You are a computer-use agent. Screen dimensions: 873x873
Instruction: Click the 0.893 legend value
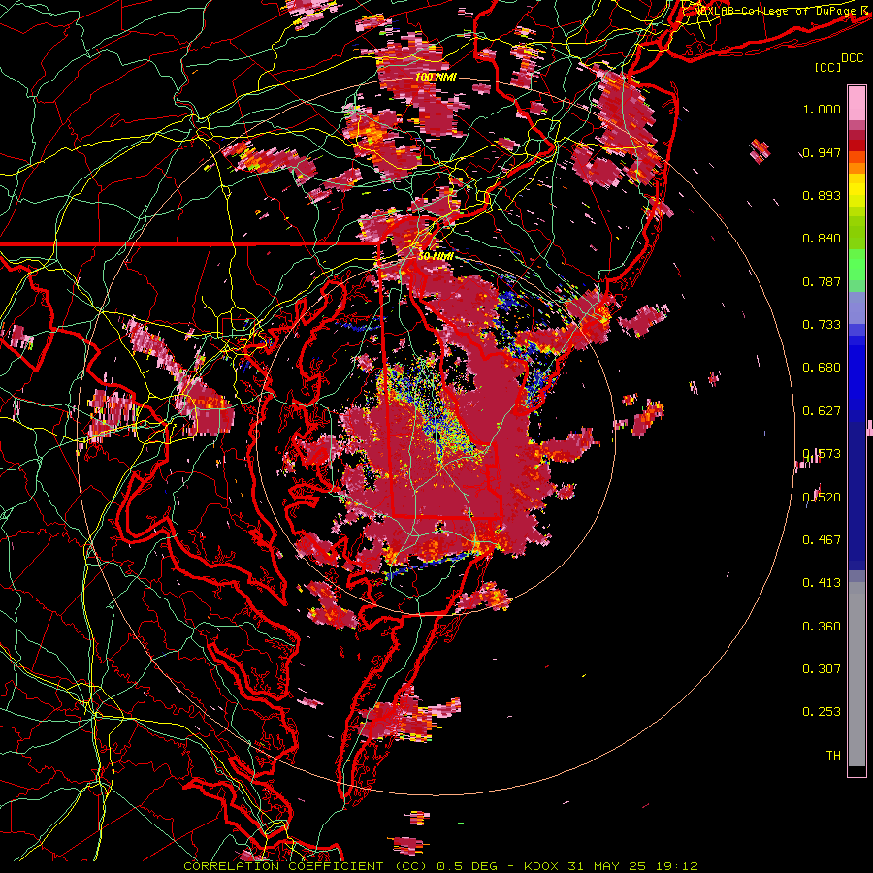pyautogui.click(x=822, y=195)
